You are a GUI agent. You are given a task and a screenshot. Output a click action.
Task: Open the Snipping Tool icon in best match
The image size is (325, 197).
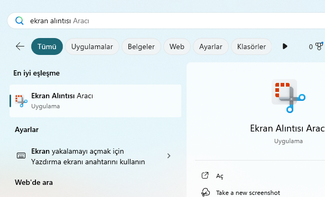coord(21,101)
